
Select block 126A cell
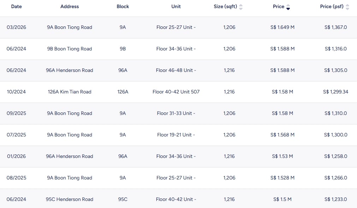[x=123, y=92]
